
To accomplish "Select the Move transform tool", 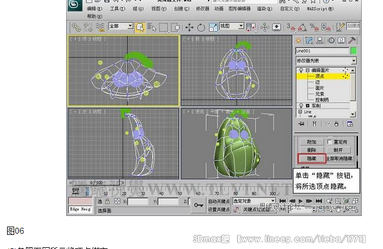I will click(190, 27).
